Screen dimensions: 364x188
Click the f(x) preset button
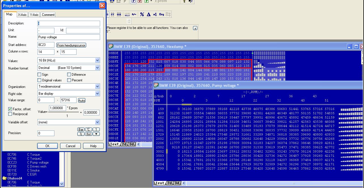click(89, 134)
